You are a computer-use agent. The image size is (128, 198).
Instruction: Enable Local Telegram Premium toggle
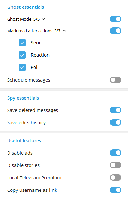116,177
